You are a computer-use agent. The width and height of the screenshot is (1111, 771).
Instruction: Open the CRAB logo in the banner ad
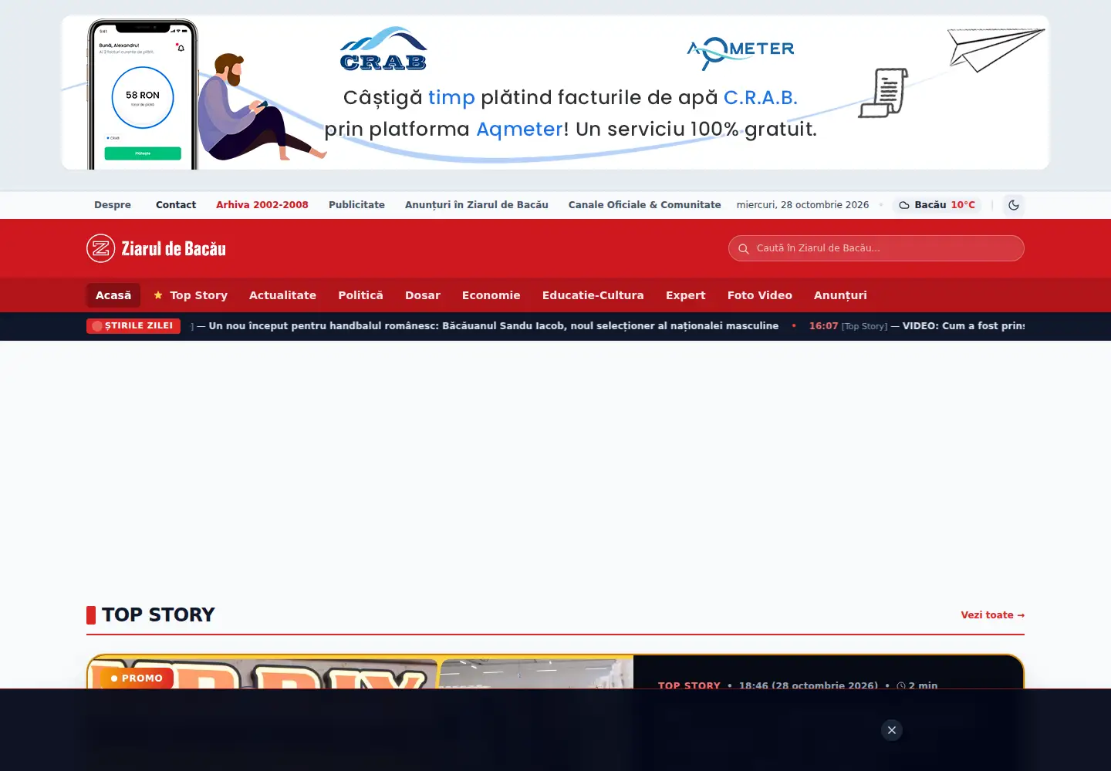point(383,49)
